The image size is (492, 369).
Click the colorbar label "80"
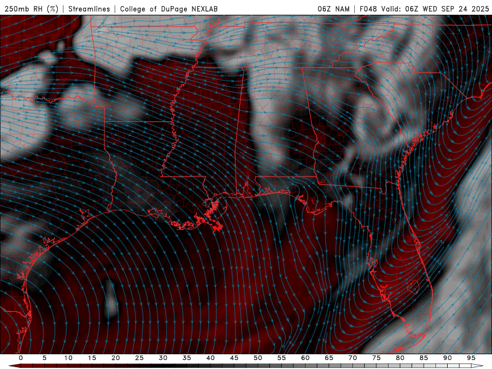click(x=400, y=358)
